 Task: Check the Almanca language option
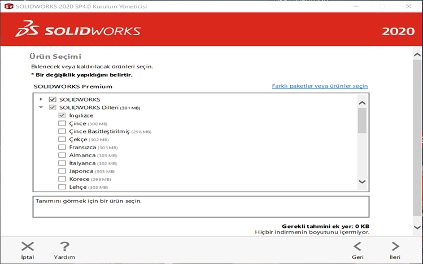click(x=62, y=155)
